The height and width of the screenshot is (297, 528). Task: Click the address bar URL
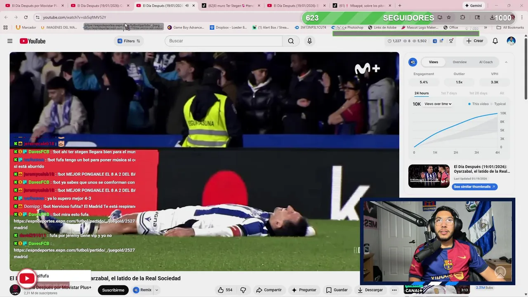point(75,17)
